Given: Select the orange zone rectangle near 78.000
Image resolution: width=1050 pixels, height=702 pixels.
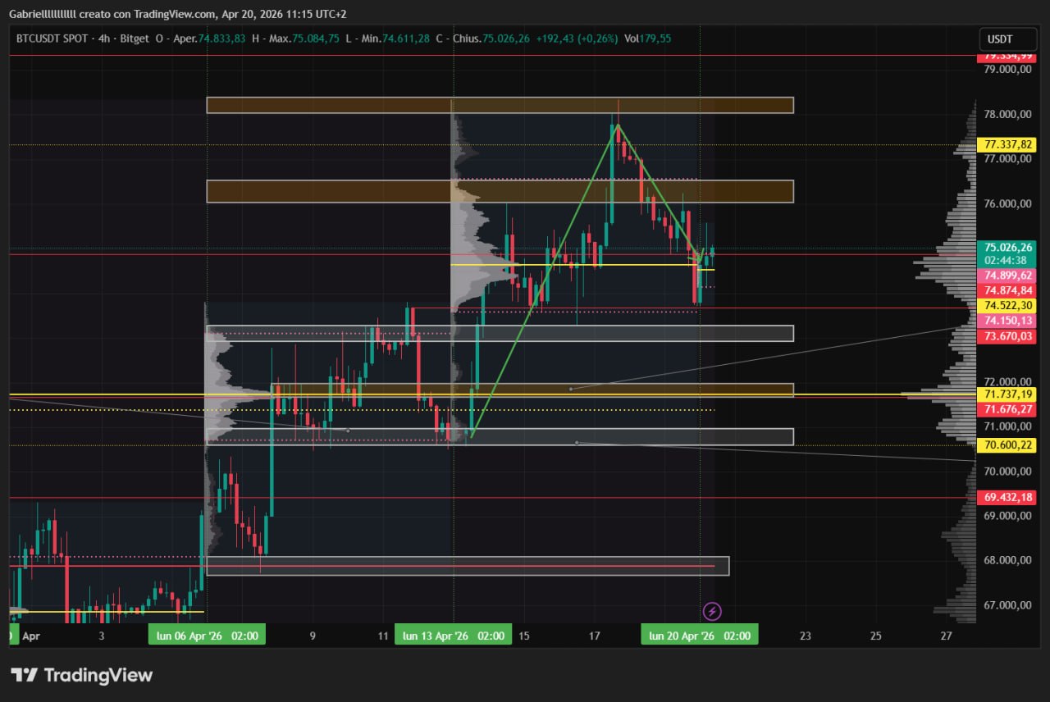Looking at the screenshot, I should [500, 105].
